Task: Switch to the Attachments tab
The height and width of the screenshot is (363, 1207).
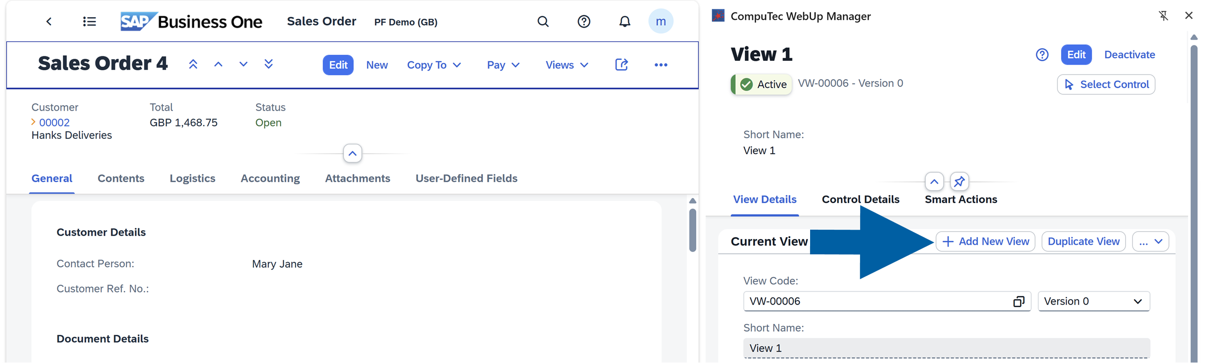Action: pos(357,178)
